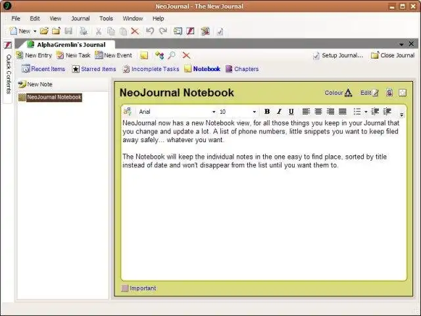Image resolution: width=421 pixels, height=316 pixels.
Task: Open the File menu
Action: pos(16,18)
